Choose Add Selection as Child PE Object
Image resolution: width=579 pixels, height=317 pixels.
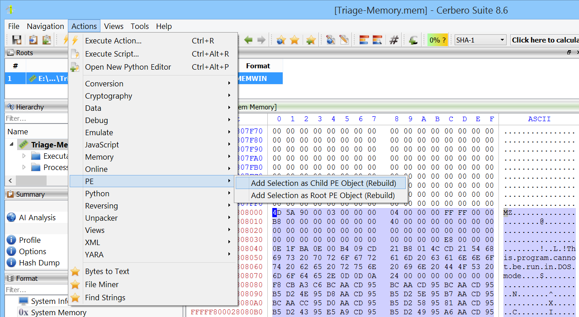tap(323, 183)
